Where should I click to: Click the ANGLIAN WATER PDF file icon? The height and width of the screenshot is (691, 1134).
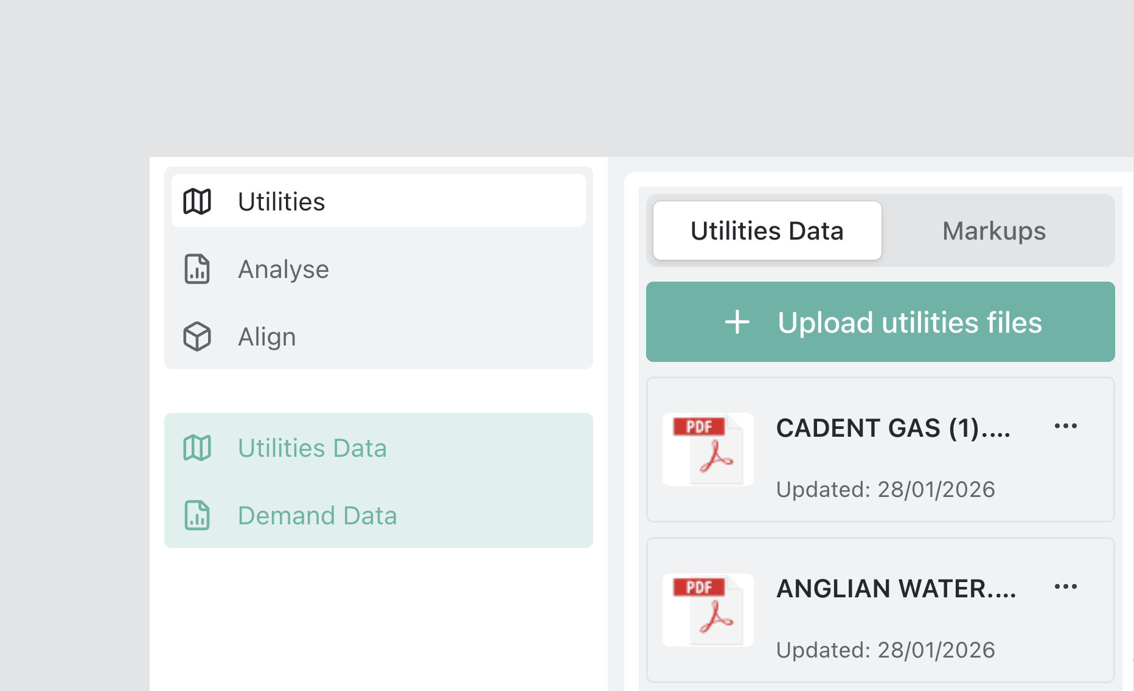click(708, 610)
